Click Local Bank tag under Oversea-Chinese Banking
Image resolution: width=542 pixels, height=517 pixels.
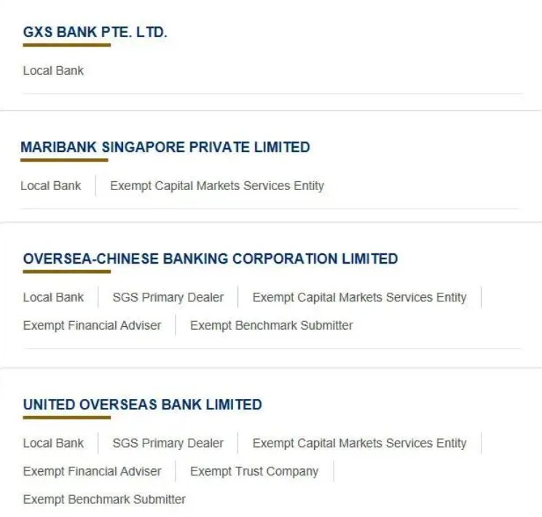(53, 297)
